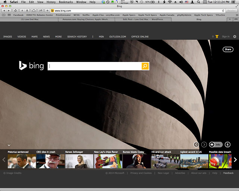Go forward with Safari's forward arrow
This screenshot has width=239, height=191.
click(9, 11)
